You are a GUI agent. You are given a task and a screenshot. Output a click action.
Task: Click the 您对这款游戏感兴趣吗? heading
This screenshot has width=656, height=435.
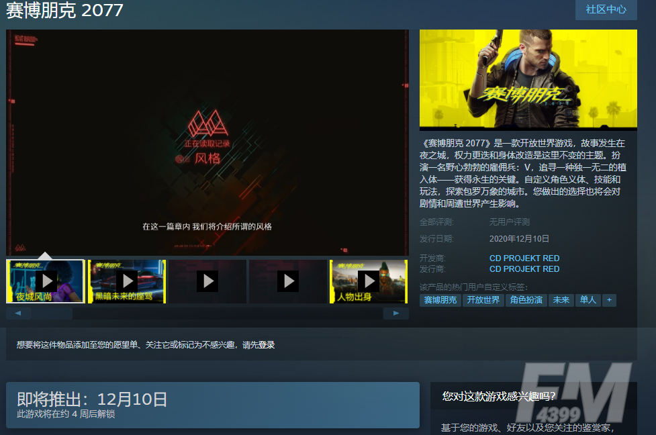(x=499, y=396)
